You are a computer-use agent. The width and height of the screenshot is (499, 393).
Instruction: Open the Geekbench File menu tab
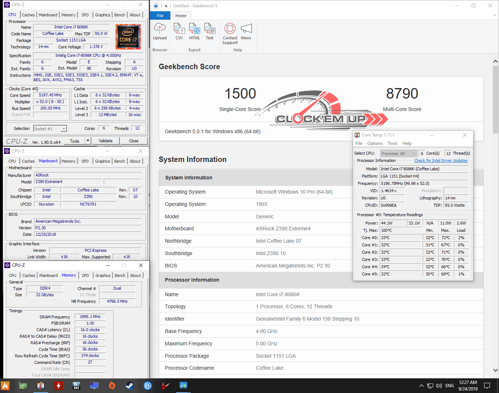pos(160,16)
